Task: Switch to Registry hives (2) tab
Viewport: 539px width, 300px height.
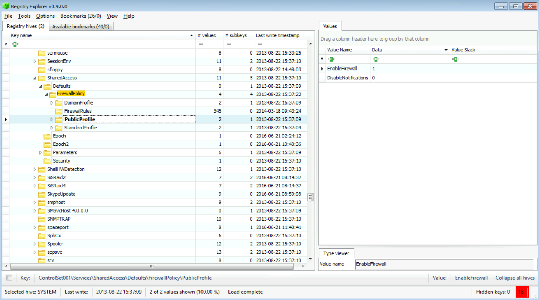Action: [x=26, y=26]
